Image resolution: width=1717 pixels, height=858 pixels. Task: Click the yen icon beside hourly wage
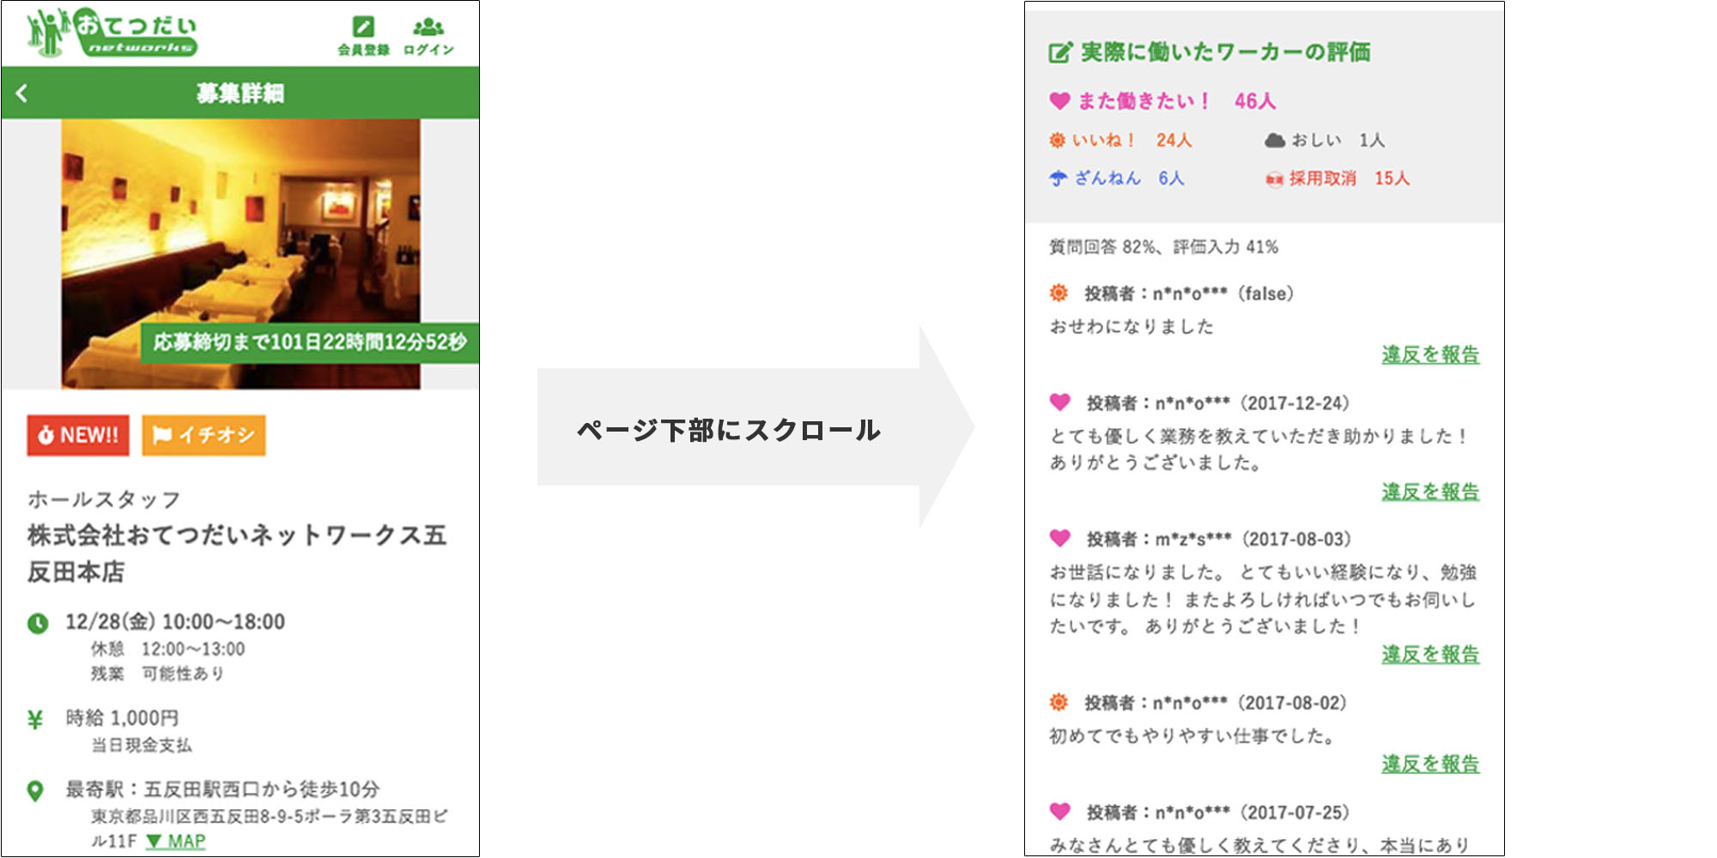(x=35, y=720)
